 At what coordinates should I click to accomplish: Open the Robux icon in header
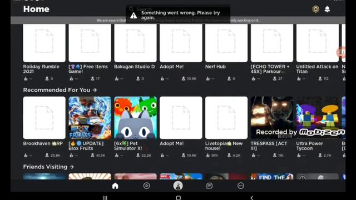315,9
